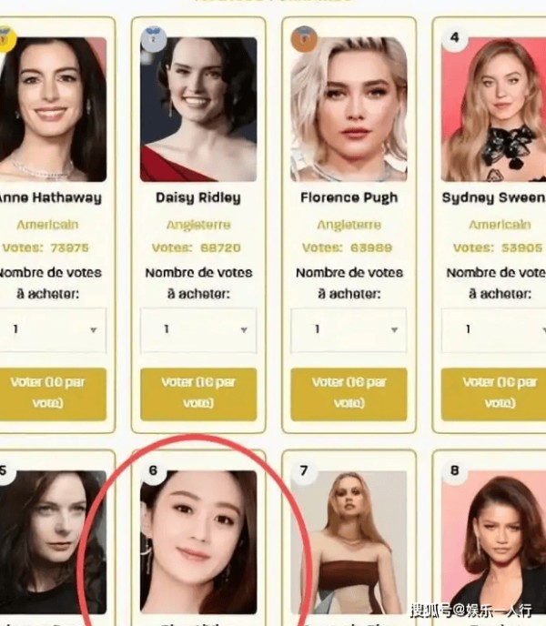The image size is (546, 626).
Task: Click the rank 7 number badge
Action: tap(304, 471)
